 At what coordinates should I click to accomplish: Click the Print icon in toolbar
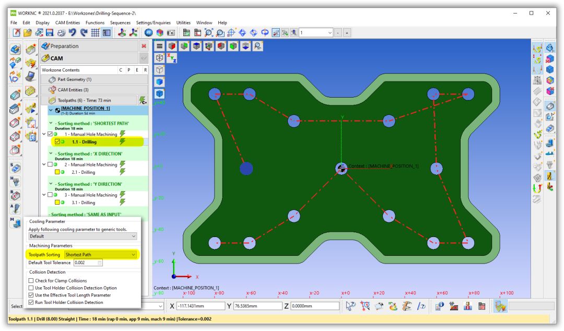click(x=61, y=33)
